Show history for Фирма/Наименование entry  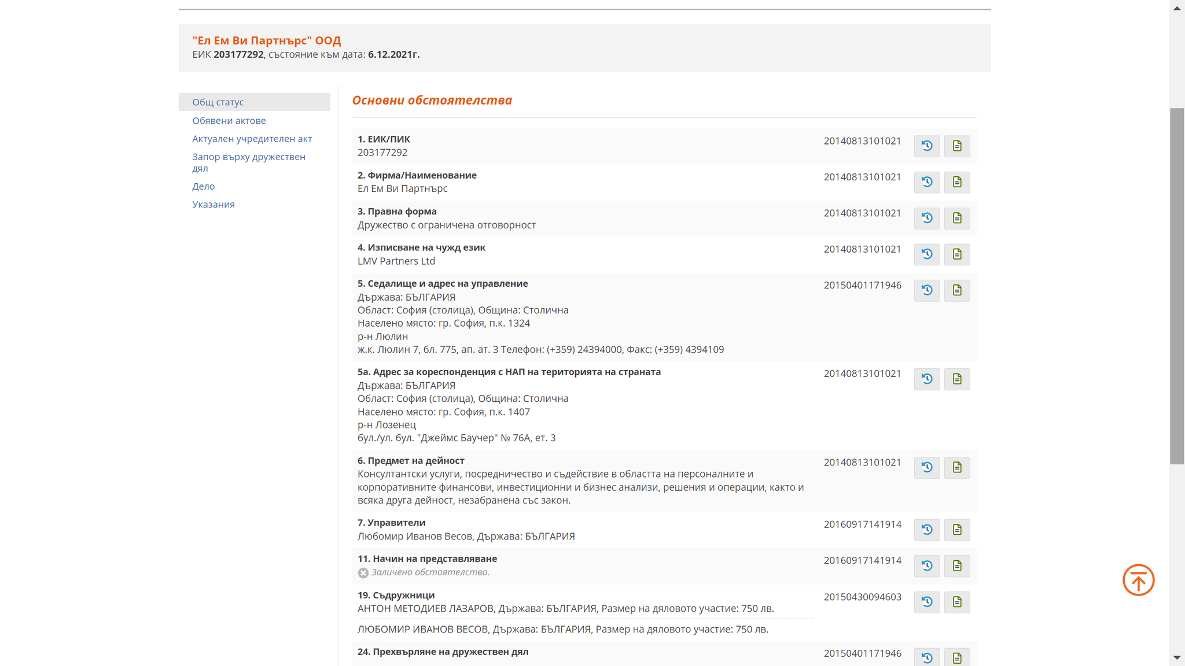(x=926, y=182)
